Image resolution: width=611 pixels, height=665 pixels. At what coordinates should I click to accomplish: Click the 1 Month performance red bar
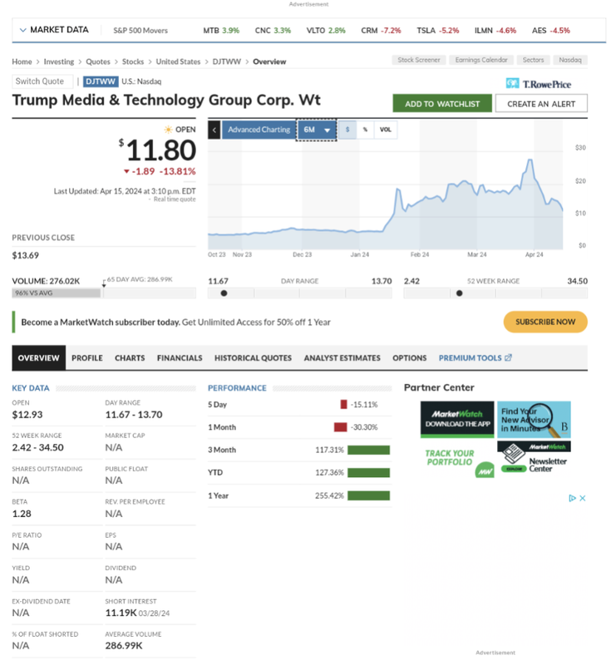click(x=341, y=427)
